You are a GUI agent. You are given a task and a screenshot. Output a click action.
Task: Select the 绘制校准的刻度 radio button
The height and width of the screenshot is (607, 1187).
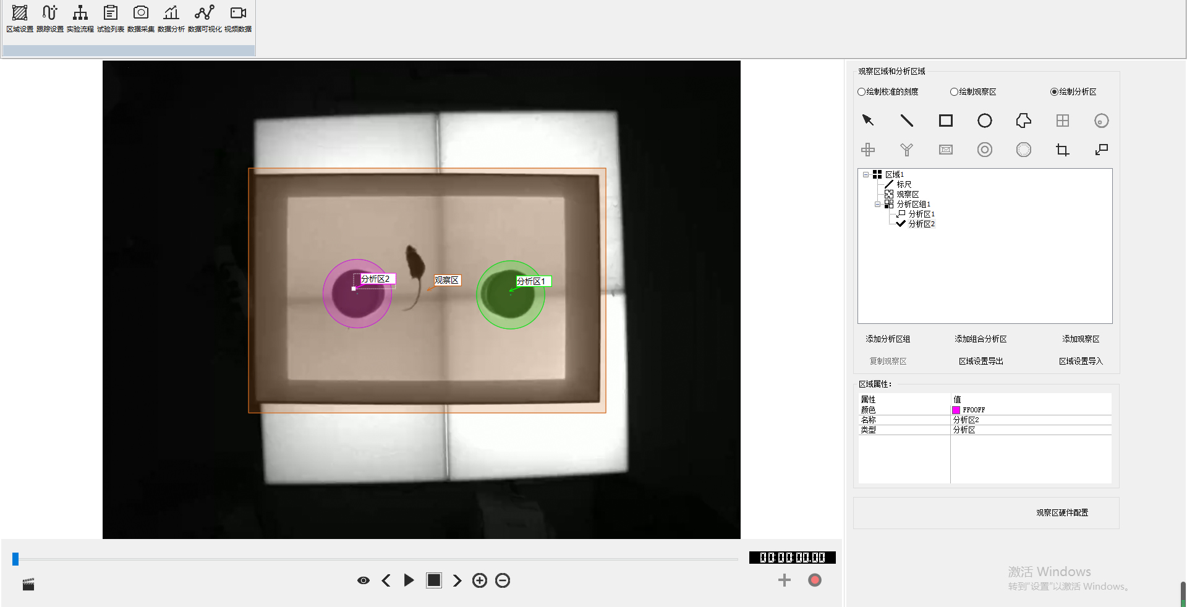point(861,92)
